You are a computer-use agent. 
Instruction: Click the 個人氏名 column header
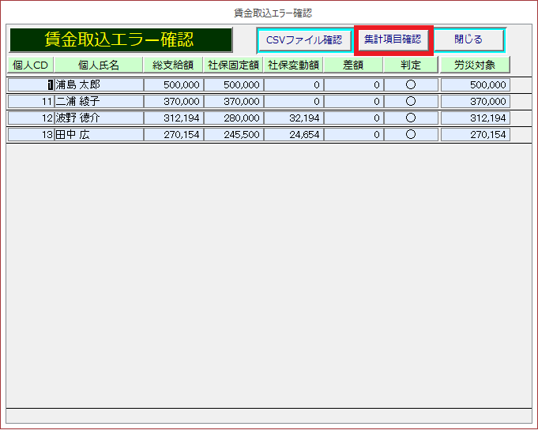pos(99,65)
